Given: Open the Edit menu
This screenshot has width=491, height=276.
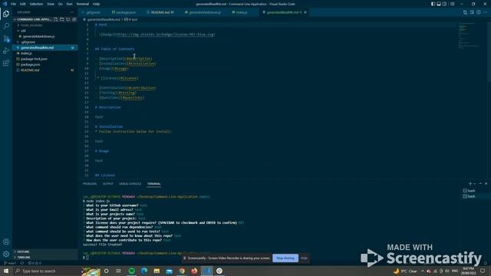Looking at the screenshot, I should pyautogui.click(x=22, y=4).
